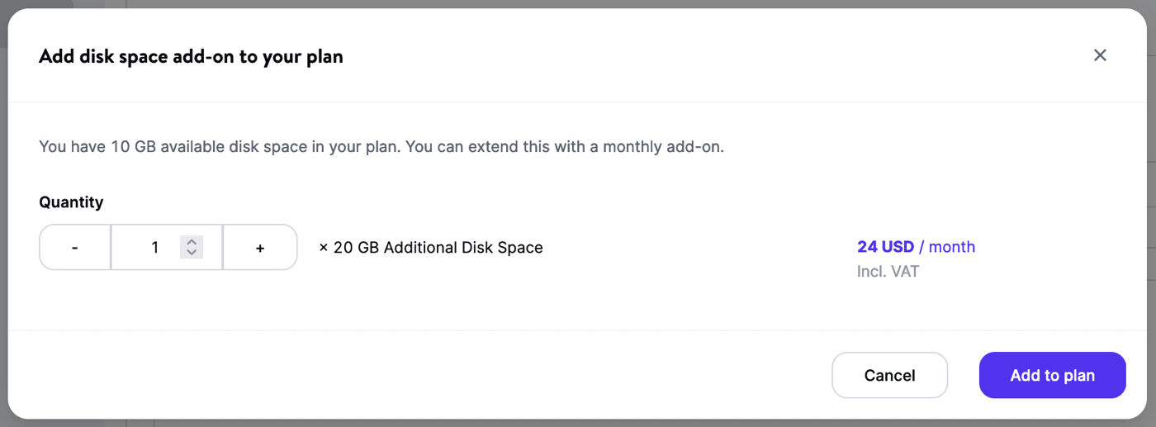The height and width of the screenshot is (427, 1156).
Task: Close the add-on dialog with the X icon
Action: (x=1100, y=55)
